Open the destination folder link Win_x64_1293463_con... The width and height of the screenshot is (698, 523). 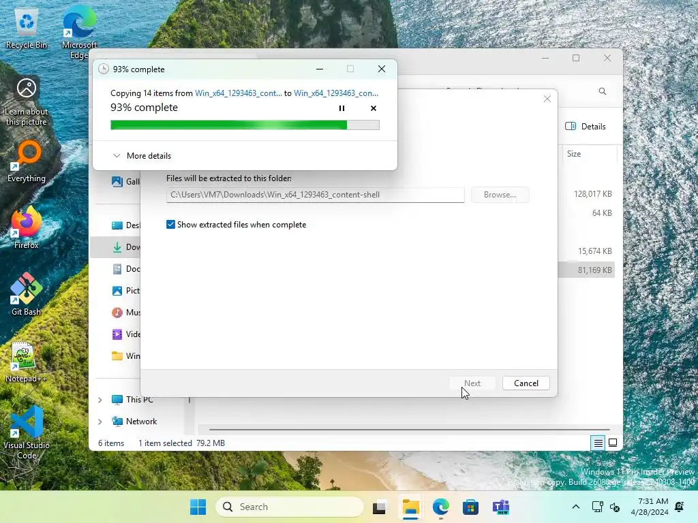335,93
